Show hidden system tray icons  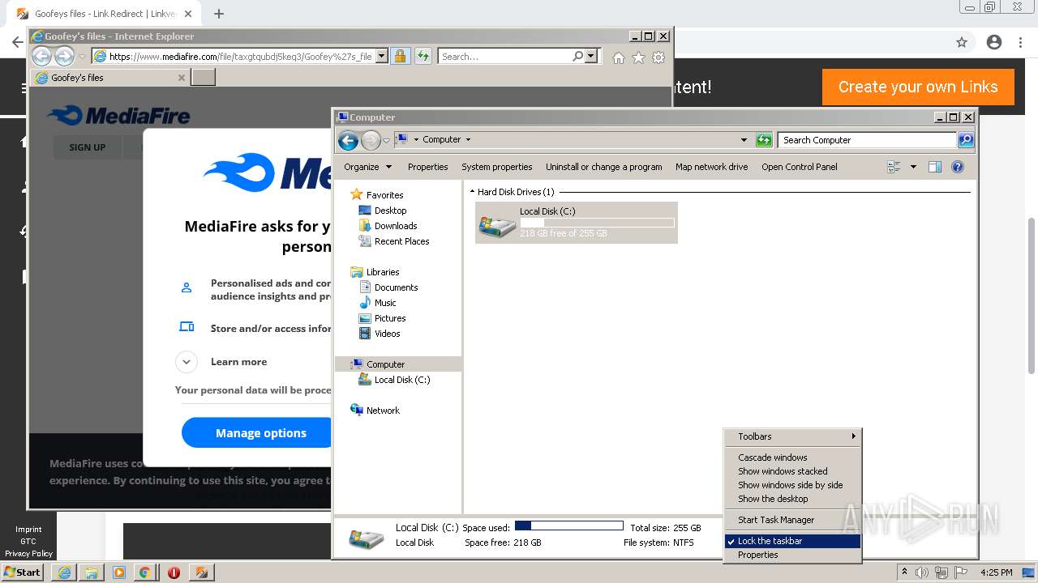[x=904, y=572]
